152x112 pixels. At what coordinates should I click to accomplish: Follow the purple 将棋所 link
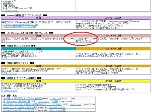pyautogui.click(x=33, y=39)
